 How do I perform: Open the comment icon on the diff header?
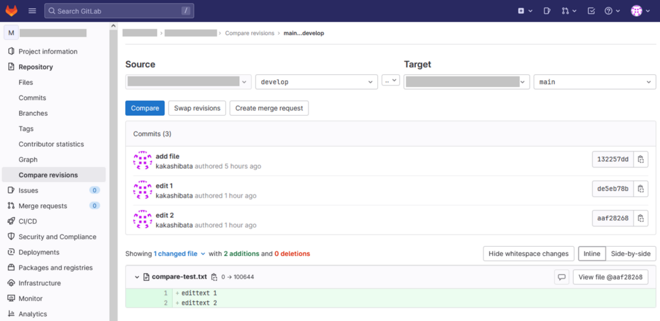(562, 277)
